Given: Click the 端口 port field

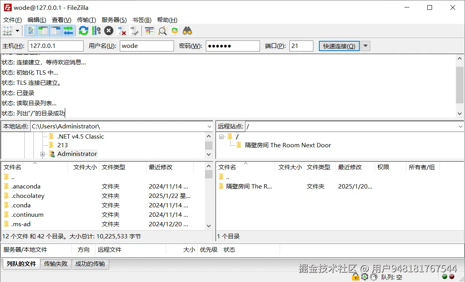Looking at the screenshot, I should click(x=301, y=46).
